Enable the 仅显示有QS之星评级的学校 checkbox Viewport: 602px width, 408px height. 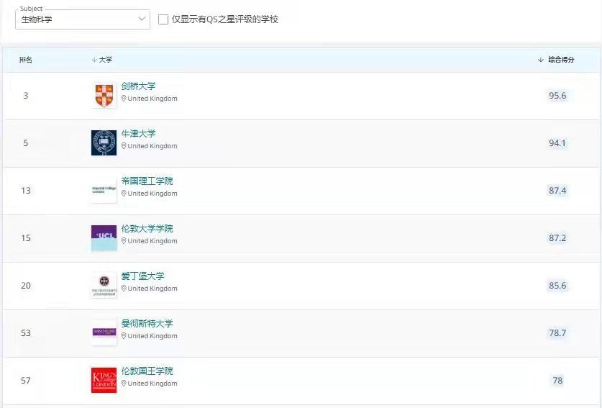coord(163,19)
